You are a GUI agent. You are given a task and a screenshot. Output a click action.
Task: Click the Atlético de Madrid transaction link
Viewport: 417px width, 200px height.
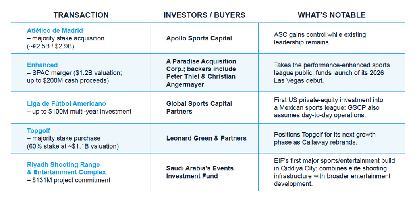pos(55,30)
